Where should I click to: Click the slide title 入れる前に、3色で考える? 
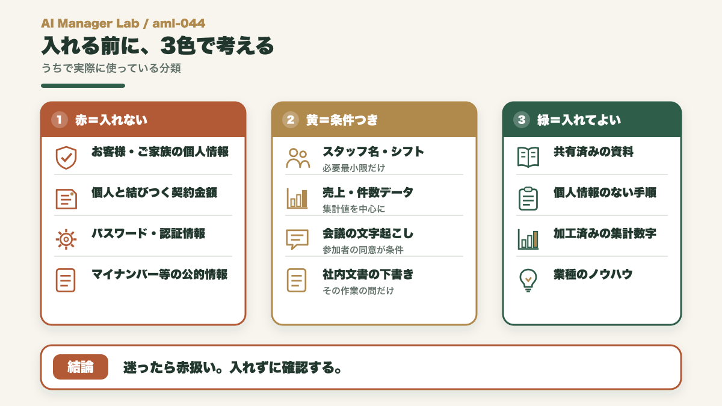pyautogui.click(x=158, y=46)
